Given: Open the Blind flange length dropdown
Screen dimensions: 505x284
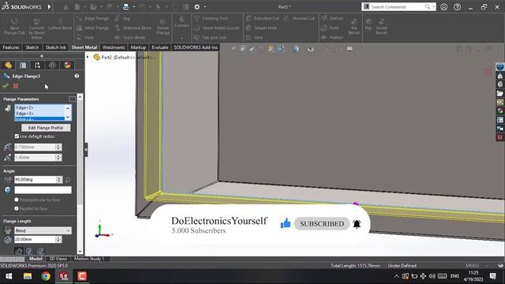Looking at the screenshot, I should (43, 230).
